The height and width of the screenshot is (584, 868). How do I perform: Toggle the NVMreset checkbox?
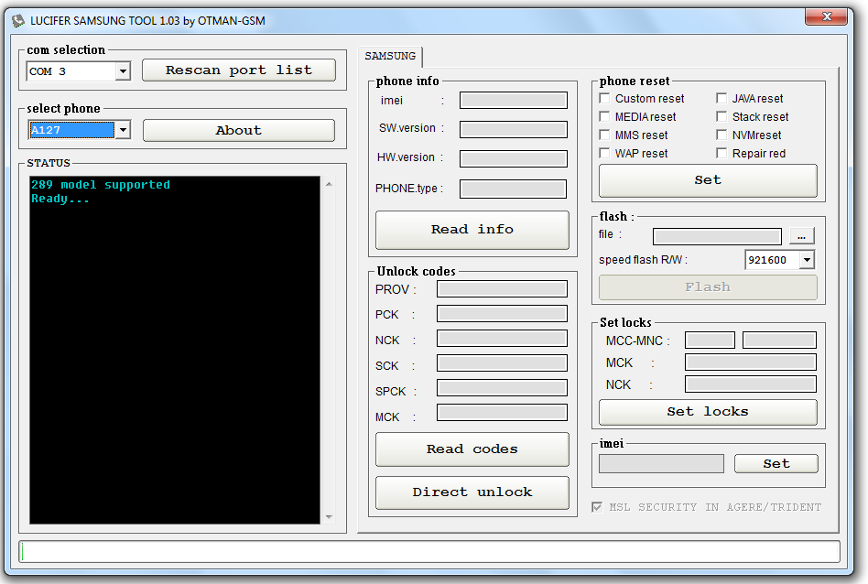tap(722, 135)
